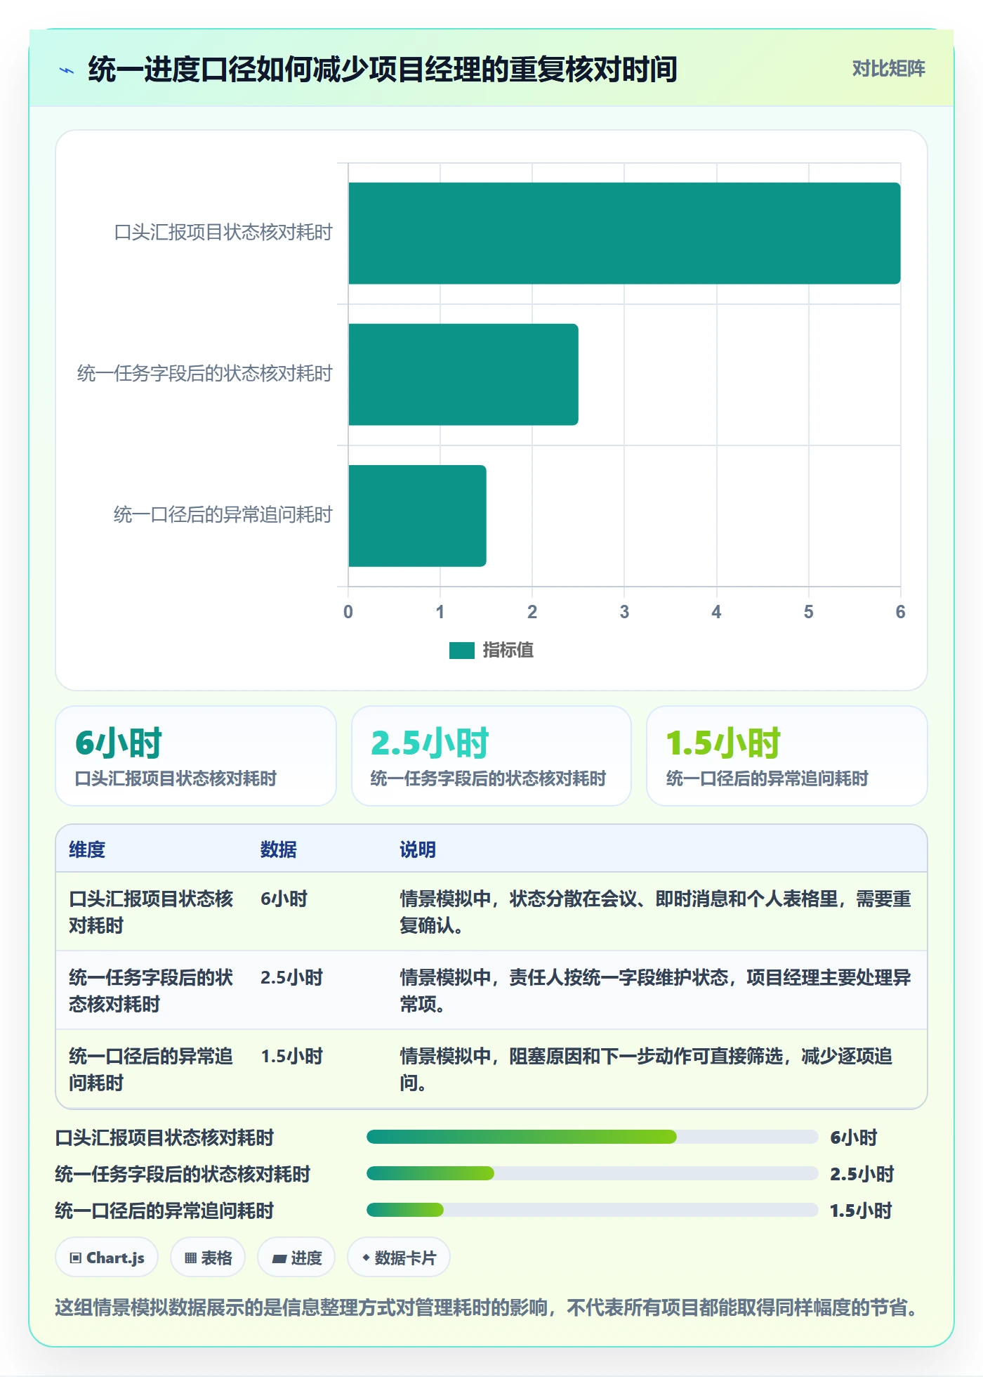Click the 维度 column header
Image resolution: width=983 pixels, height=1377 pixels.
click(87, 849)
